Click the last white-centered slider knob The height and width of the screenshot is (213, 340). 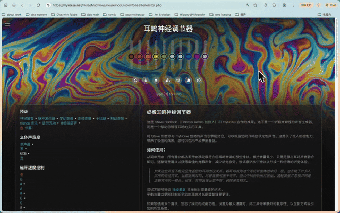click(205, 57)
